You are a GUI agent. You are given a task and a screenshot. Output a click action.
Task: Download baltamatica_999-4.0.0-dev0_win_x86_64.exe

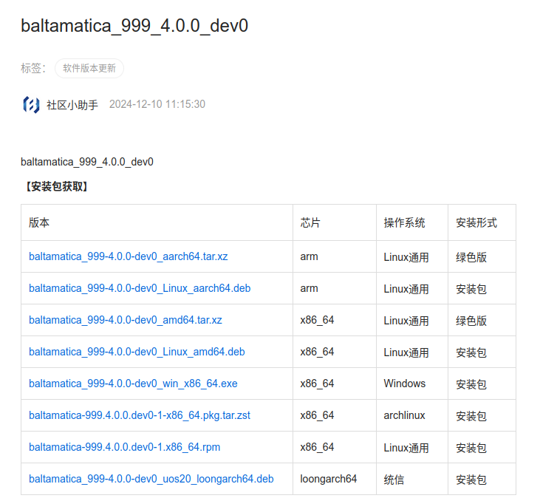pyautogui.click(x=133, y=384)
